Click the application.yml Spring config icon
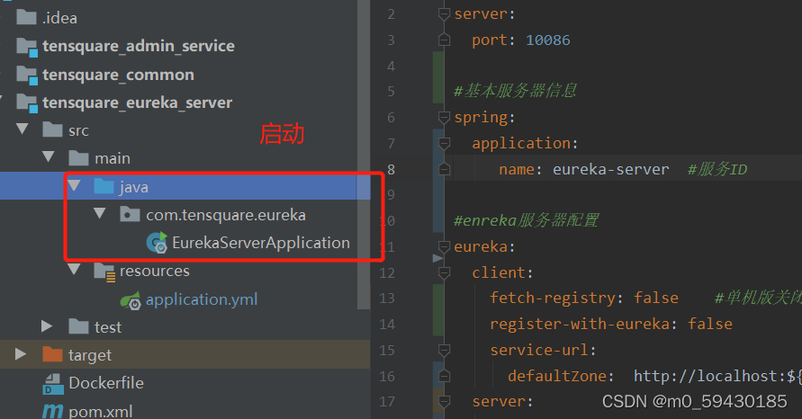Screen dimensions: 802x419 131,300
